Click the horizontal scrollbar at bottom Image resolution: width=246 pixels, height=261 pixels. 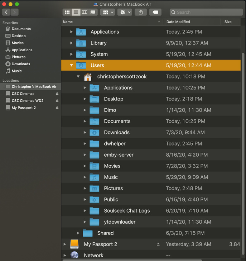pos(132,260)
